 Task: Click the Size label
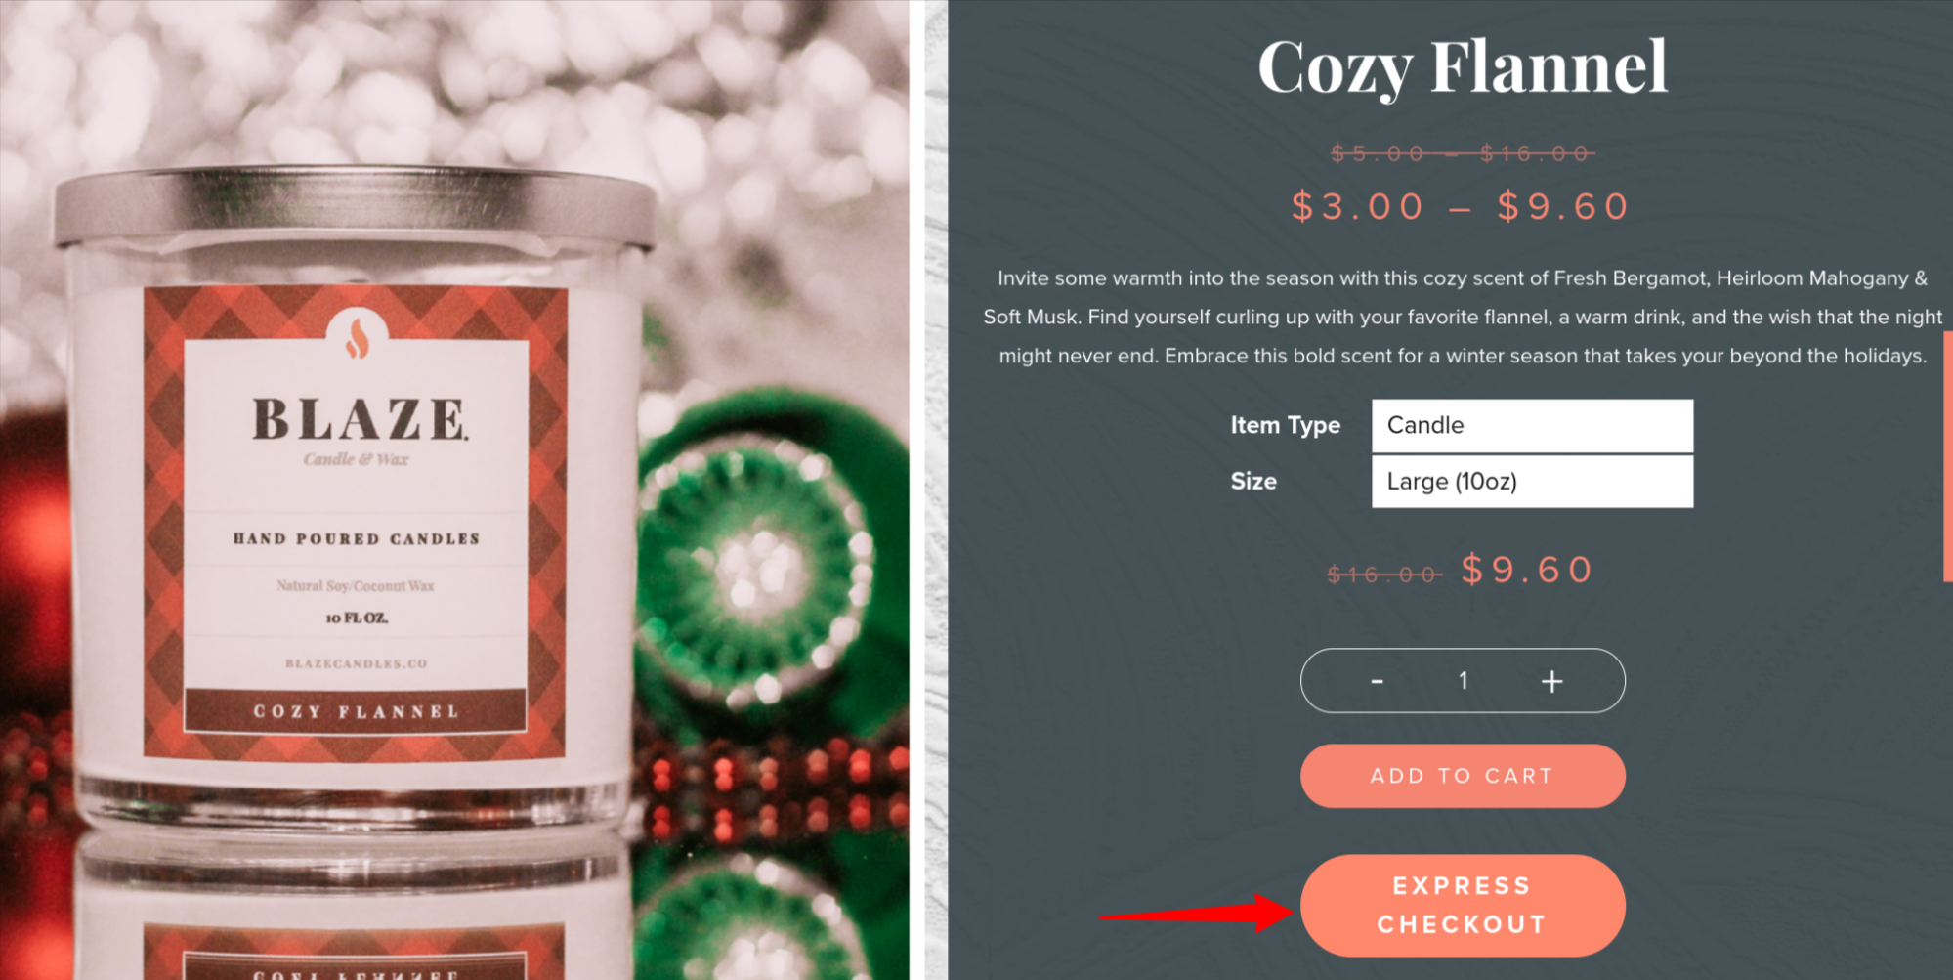click(1253, 482)
